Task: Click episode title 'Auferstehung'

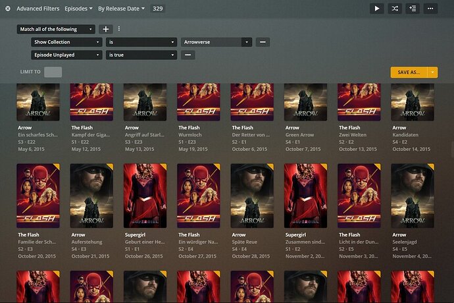Action: [x=87, y=242]
